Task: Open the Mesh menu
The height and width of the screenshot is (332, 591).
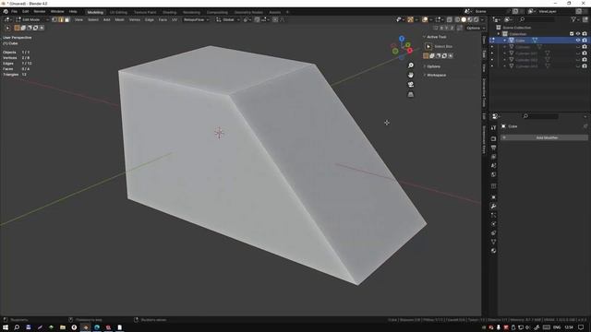Action: point(119,19)
